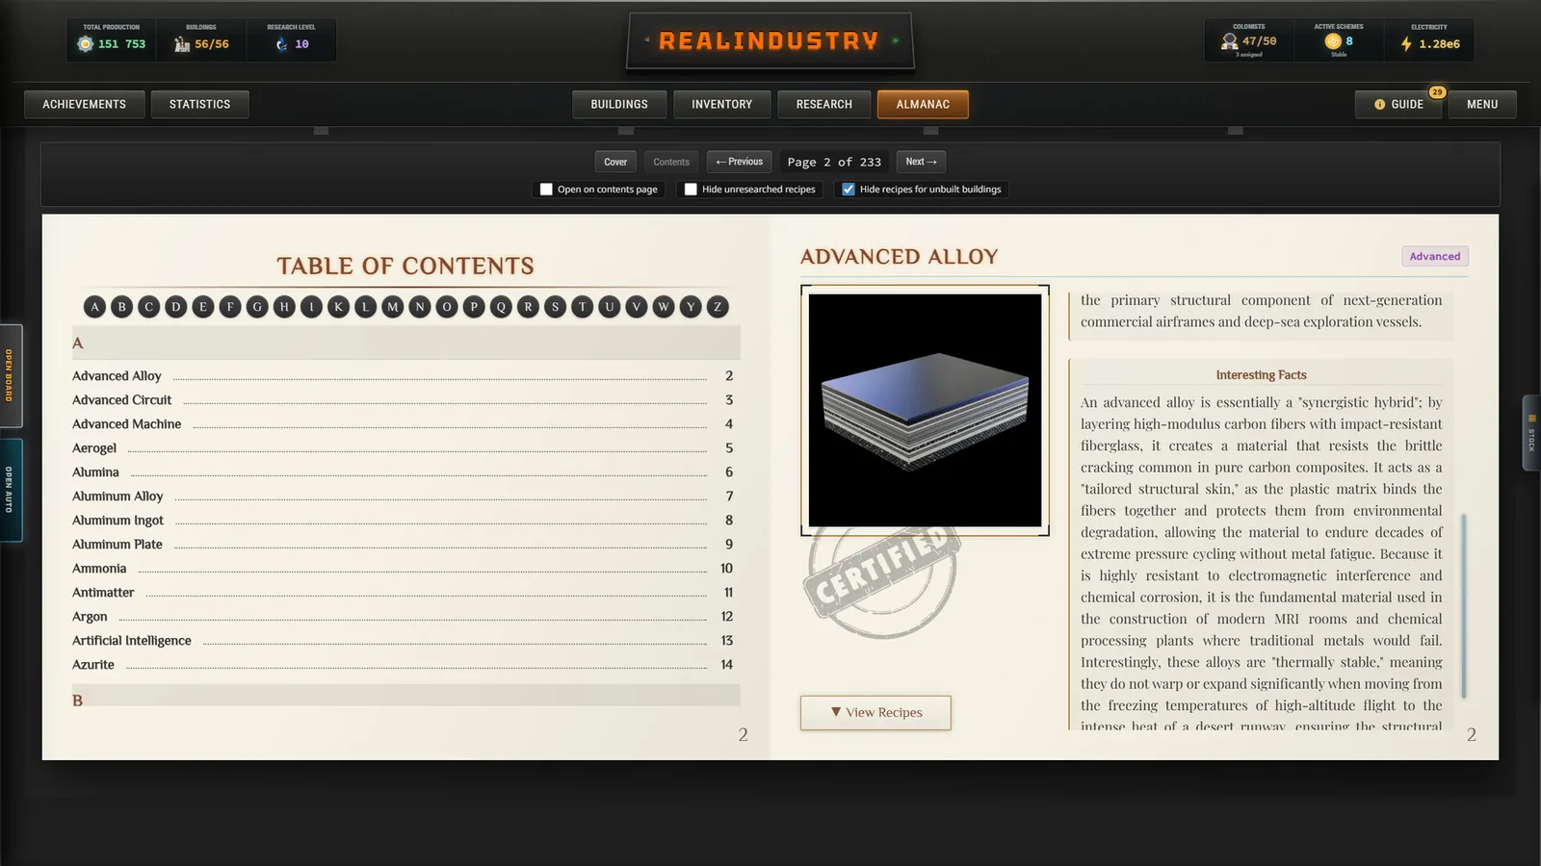Open the Menu button
1541x866 pixels.
click(x=1482, y=104)
